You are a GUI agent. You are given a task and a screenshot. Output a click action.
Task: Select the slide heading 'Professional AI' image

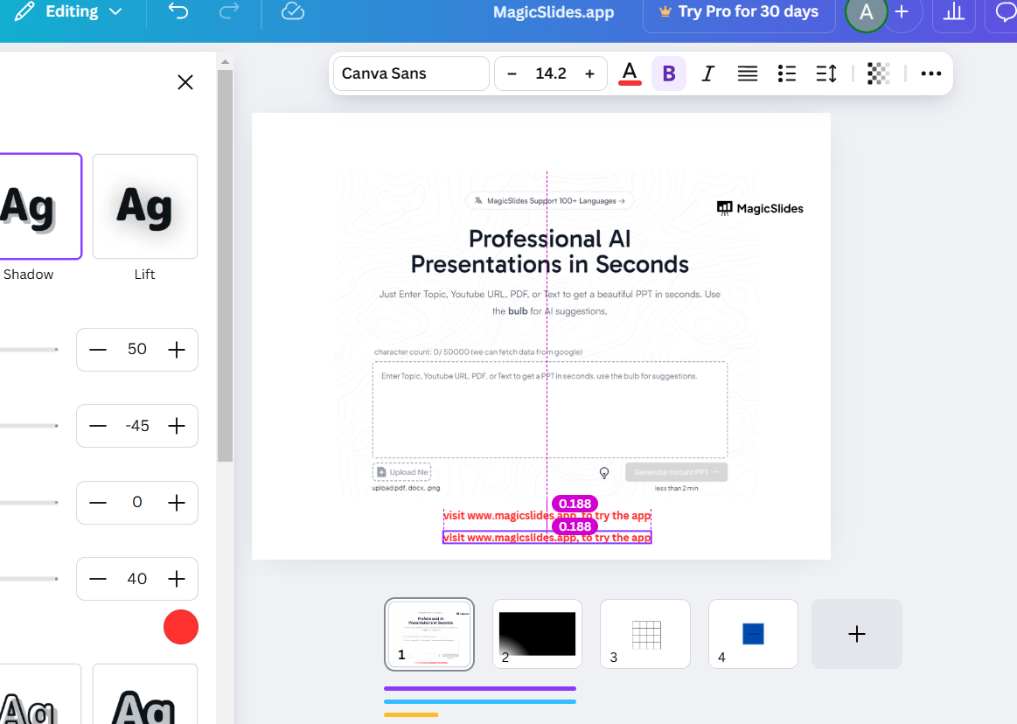549,252
